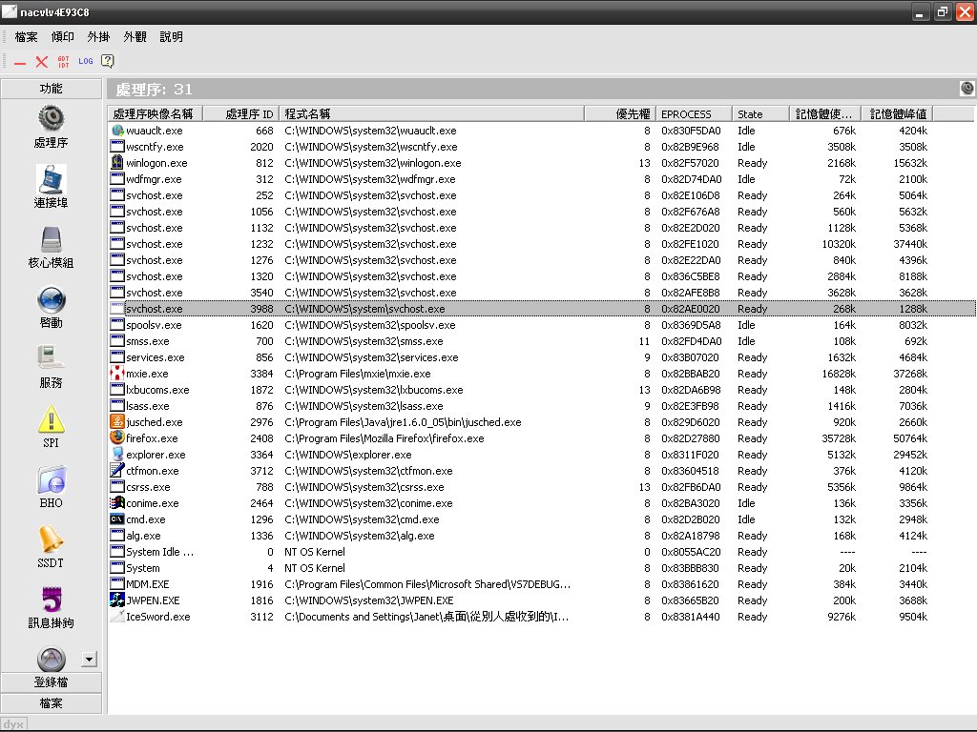The height and width of the screenshot is (732, 977).
Task: Open the 外觀 menu
Action: coord(135,37)
